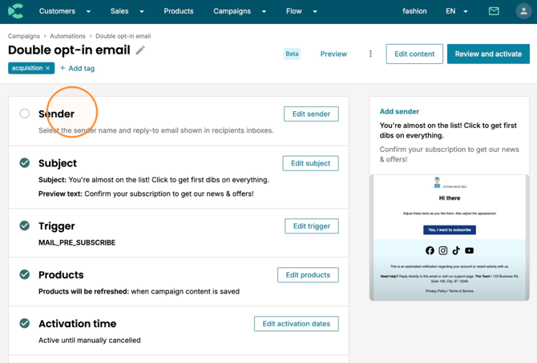Click the Edit subject button
Image resolution: width=537 pixels, height=363 pixels.
311,163
